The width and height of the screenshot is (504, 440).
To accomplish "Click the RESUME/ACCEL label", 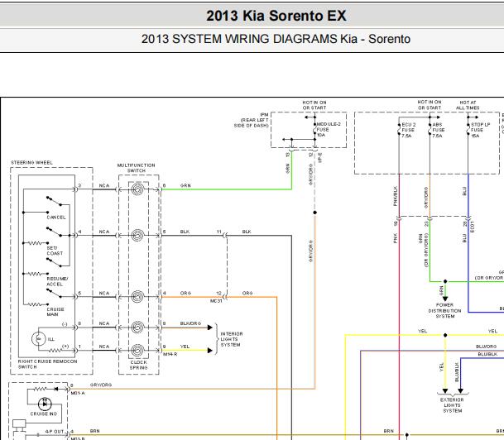I will 57,282.
